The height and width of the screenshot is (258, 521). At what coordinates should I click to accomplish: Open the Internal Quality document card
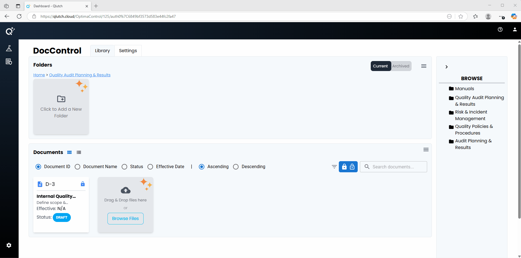61,205
